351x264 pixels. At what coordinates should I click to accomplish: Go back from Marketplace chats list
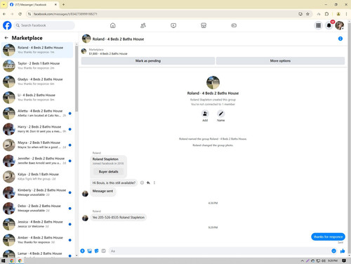pos(6,38)
